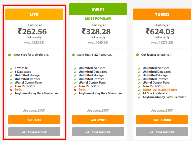Click green checkmark next to Turbo (Up To 20X Faster)
Viewport: 192px width, 141px height.
(139, 90)
